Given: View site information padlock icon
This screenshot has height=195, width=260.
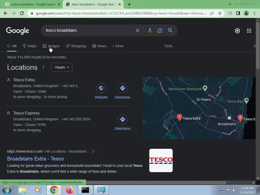Looking at the screenshot, I should pyautogui.click(x=32, y=13).
